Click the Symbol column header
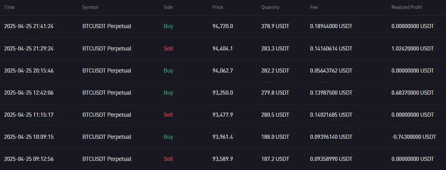Image resolution: width=446 pixels, height=170 pixels. (90, 7)
